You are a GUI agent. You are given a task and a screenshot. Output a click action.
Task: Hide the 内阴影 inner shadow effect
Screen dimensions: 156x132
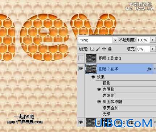pos(99,89)
